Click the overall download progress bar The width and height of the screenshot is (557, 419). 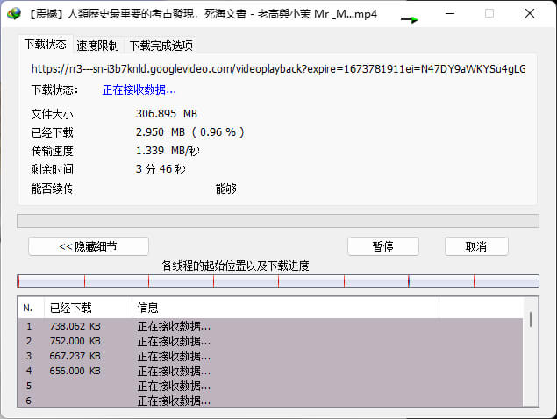pos(277,221)
